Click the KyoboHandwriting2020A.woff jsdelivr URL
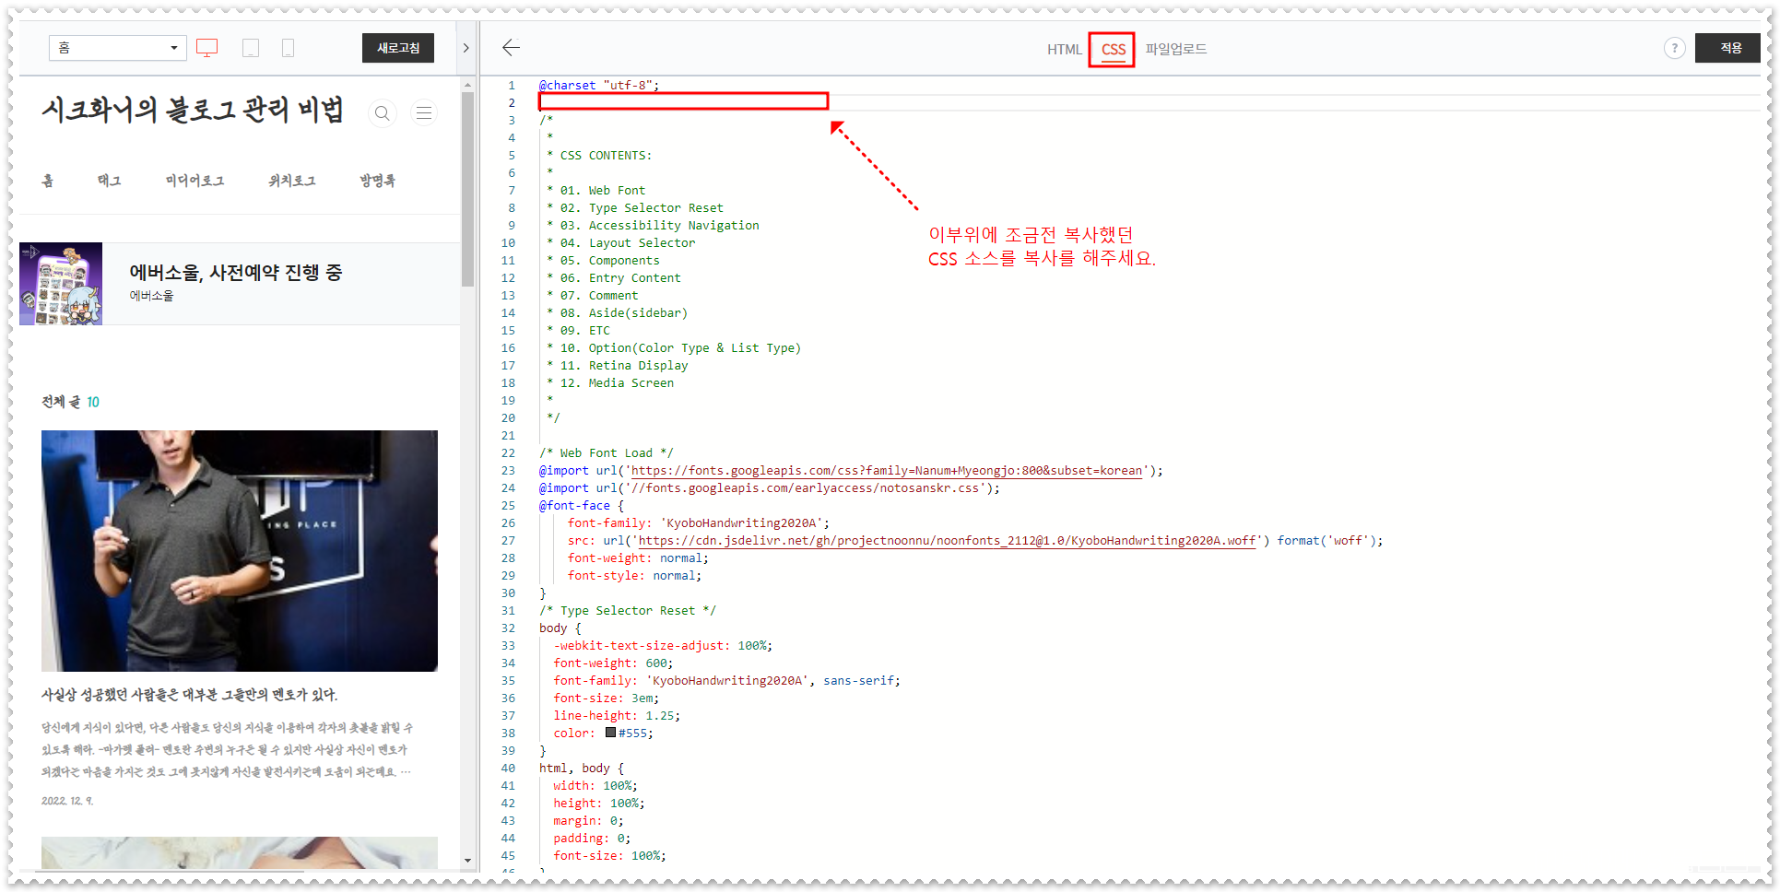The height and width of the screenshot is (892, 1780). 948,541
